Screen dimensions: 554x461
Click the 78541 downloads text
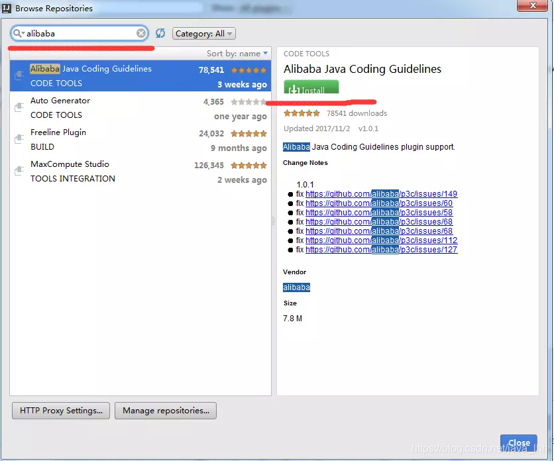coord(357,113)
